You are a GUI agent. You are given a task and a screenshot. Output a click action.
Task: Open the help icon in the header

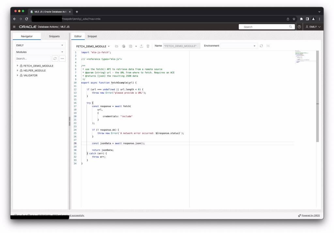(299, 27)
